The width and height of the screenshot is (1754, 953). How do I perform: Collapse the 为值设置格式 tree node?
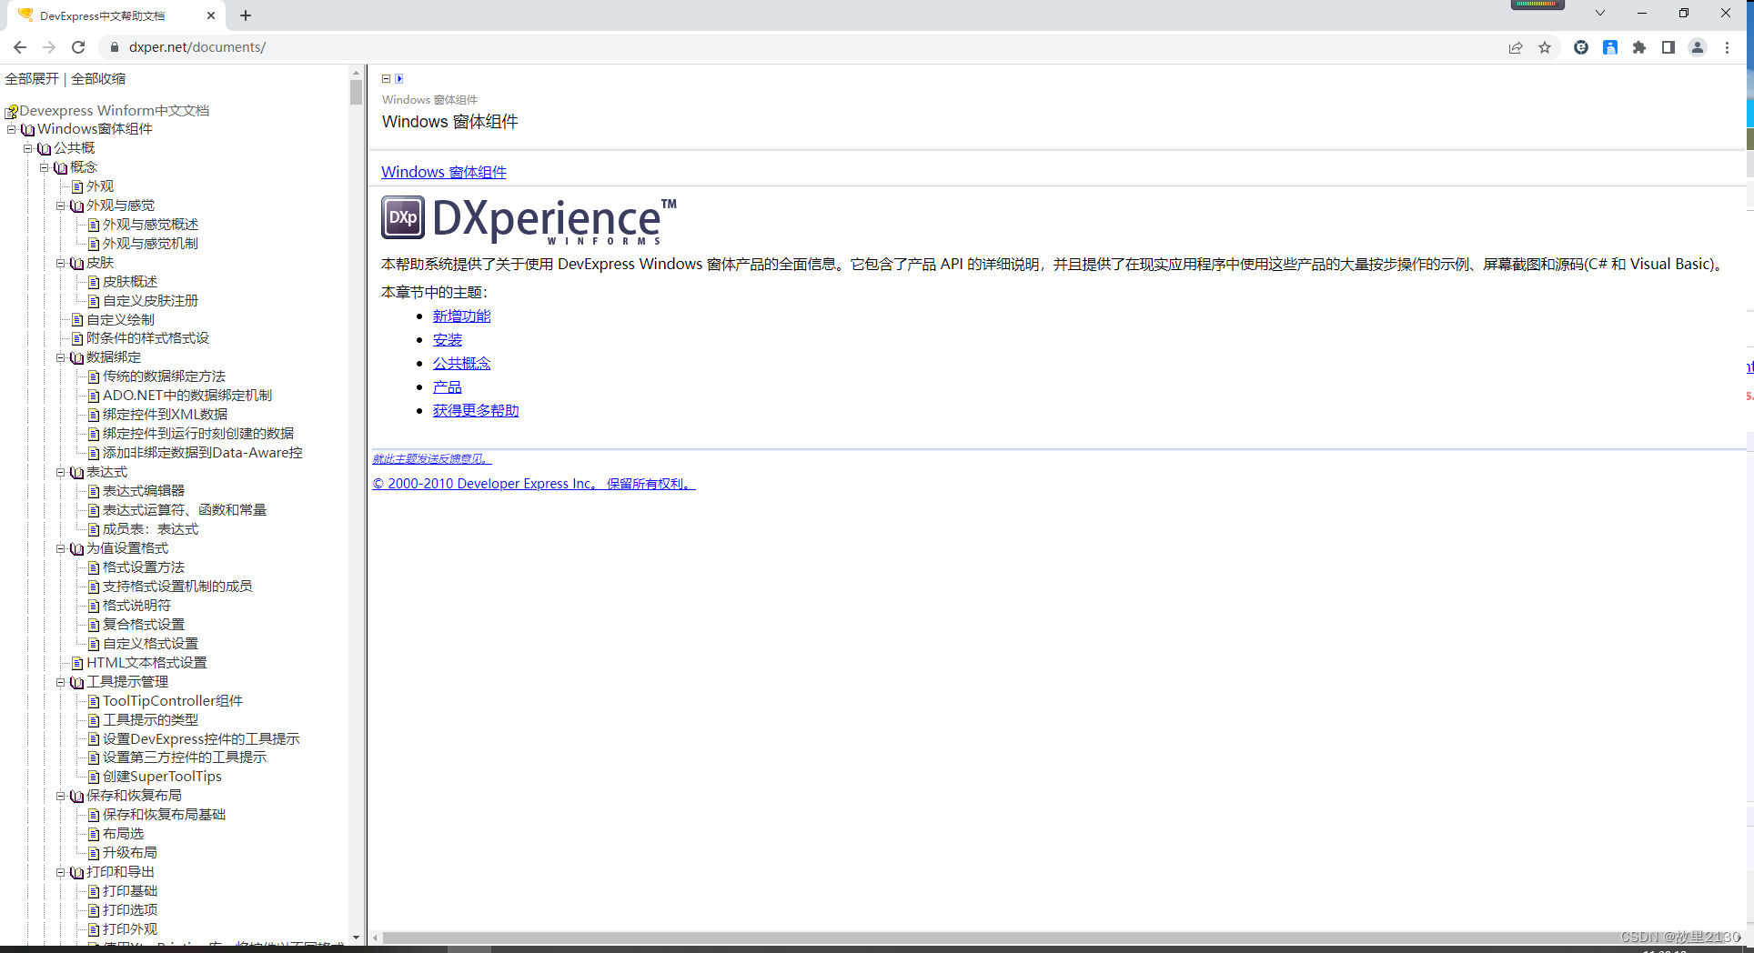[x=61, y=548]
